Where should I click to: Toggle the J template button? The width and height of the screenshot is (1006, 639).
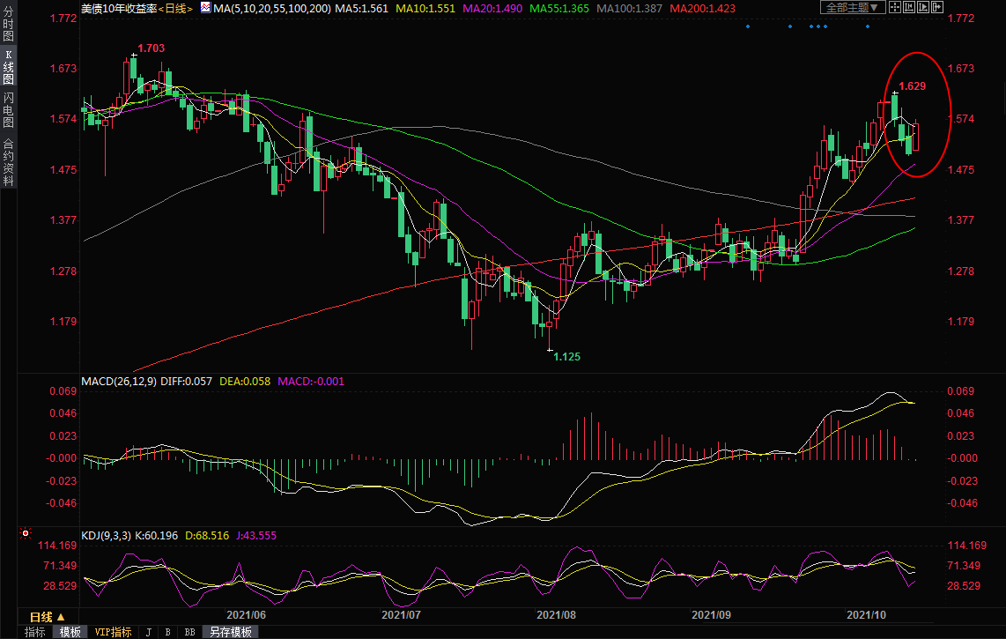click(148, 632)
